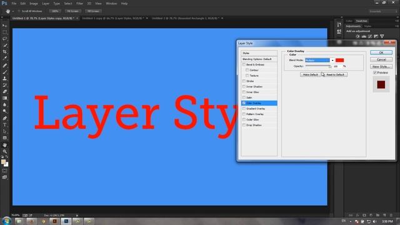Click the Opacity slider
The height and width of the screenshot is (225, 400).
click(x=318, y=66)
